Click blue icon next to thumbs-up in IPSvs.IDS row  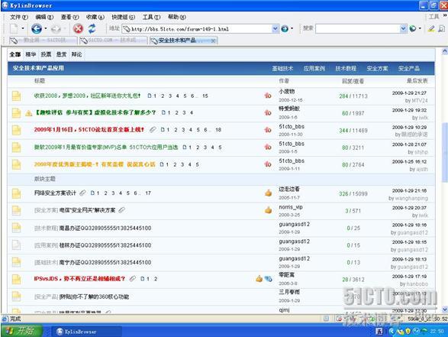(269, 279)
